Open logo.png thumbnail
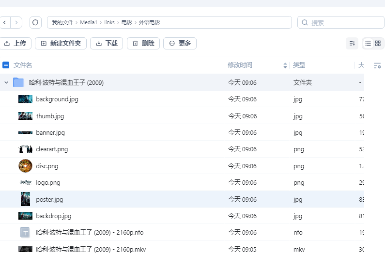 pos(25,182)
